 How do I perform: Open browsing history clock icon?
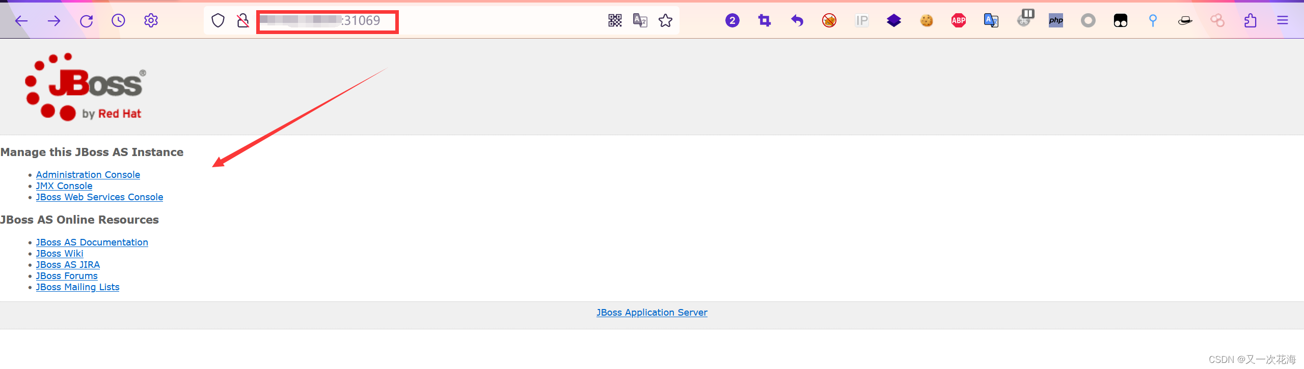point(118,20)
